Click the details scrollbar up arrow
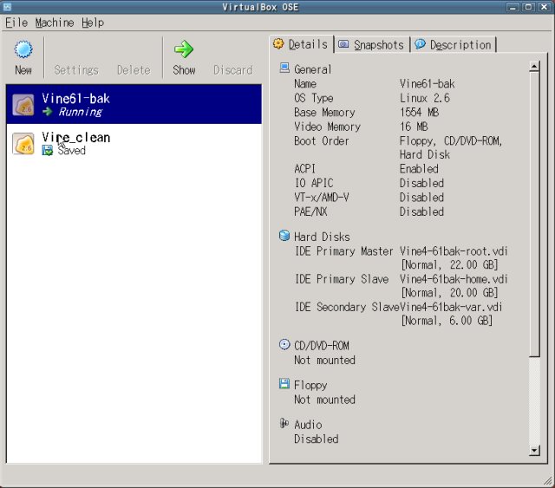 534,66
